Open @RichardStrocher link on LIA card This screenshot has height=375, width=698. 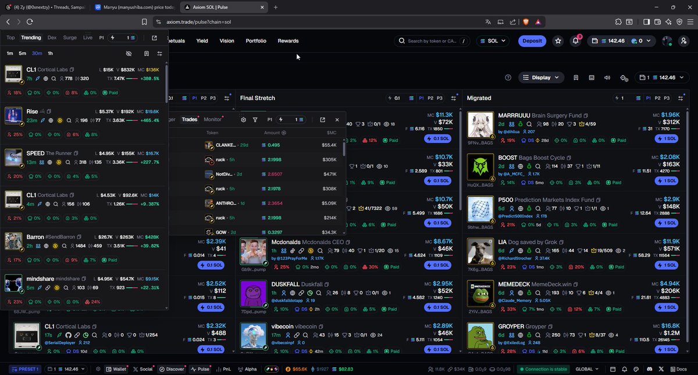tap(515, 258)
